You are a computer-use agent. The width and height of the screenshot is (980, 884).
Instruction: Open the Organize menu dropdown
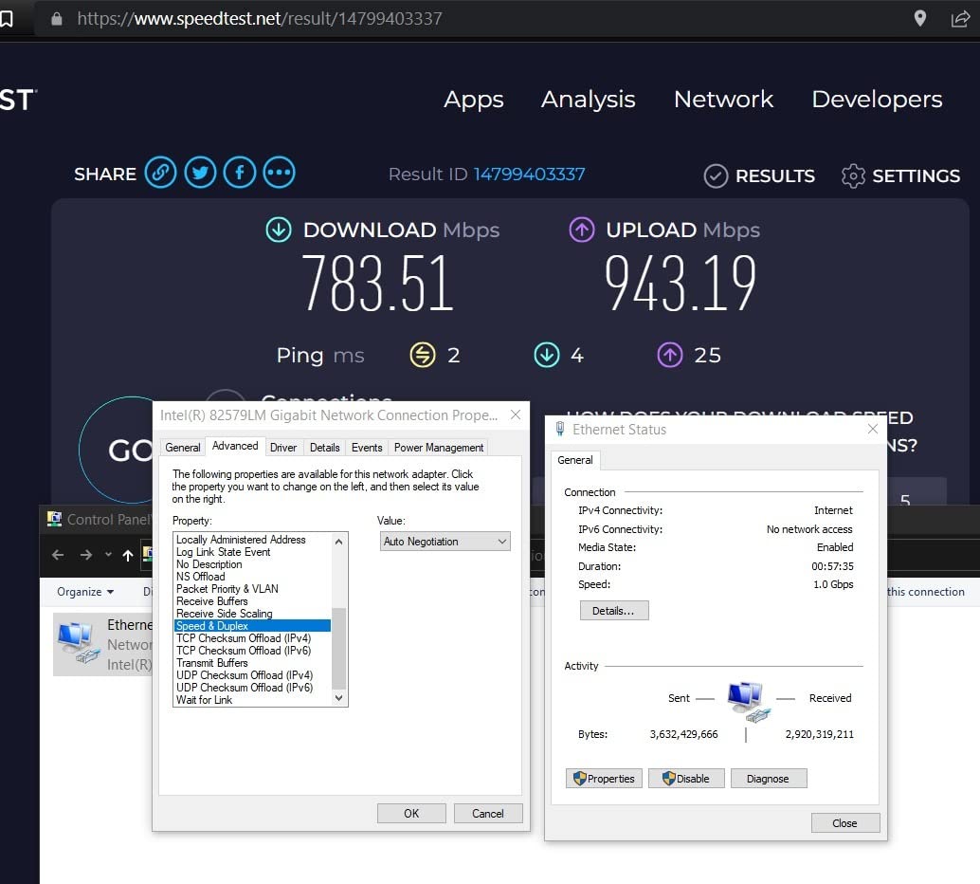[85, 591]
